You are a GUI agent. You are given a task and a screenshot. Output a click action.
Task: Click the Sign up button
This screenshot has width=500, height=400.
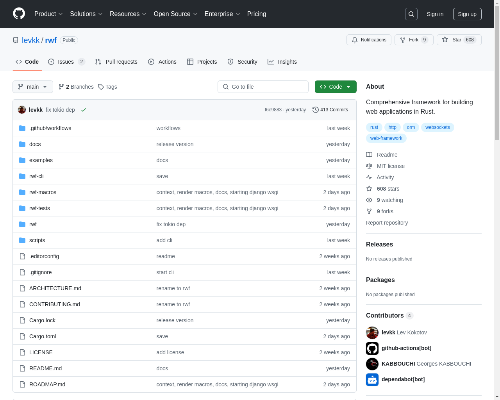(x=467, y=14)
